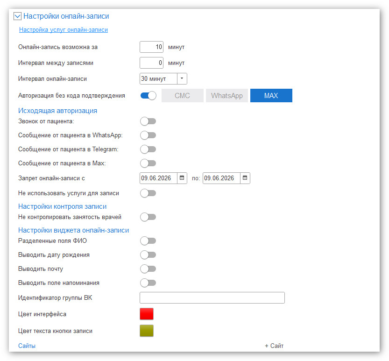389x361 pixels.
Task: Enable Разделенные поля ФИО switch
Action: tap(148, 241)
